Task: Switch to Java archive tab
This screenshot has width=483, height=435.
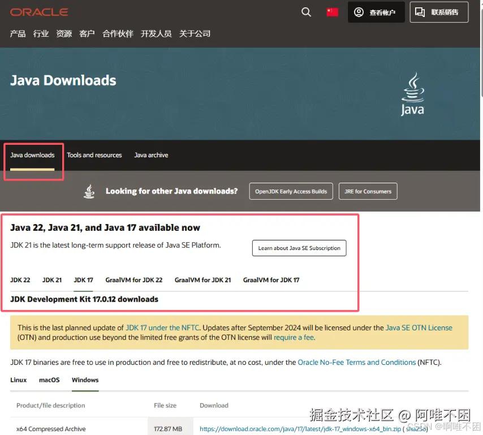Action: click(x=151, y=155)
